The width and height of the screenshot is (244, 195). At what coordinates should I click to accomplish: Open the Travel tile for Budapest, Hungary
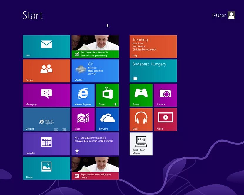tap(153, 71)
